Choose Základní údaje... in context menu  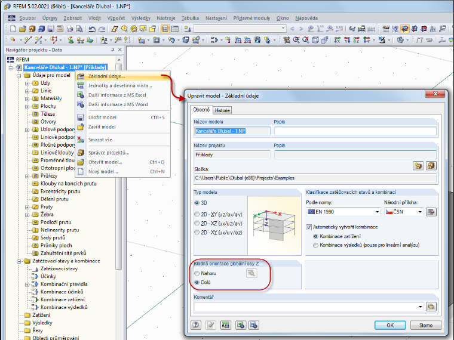click(123, 76)
